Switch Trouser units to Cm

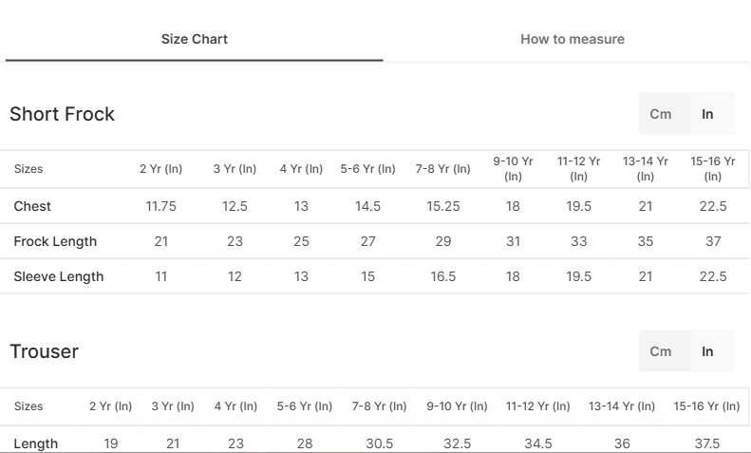[x=661, y=351]
